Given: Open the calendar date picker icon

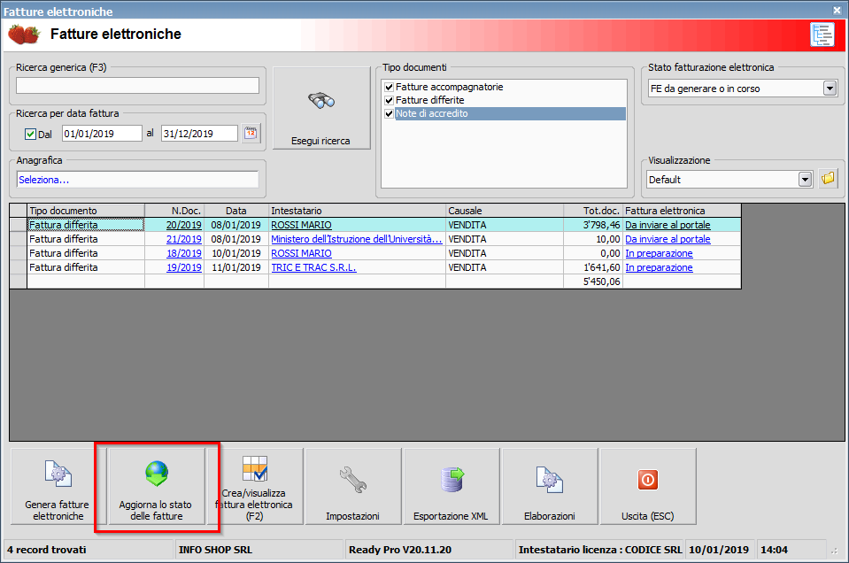Looking at the screenshot, I should [x=251, y=133].
